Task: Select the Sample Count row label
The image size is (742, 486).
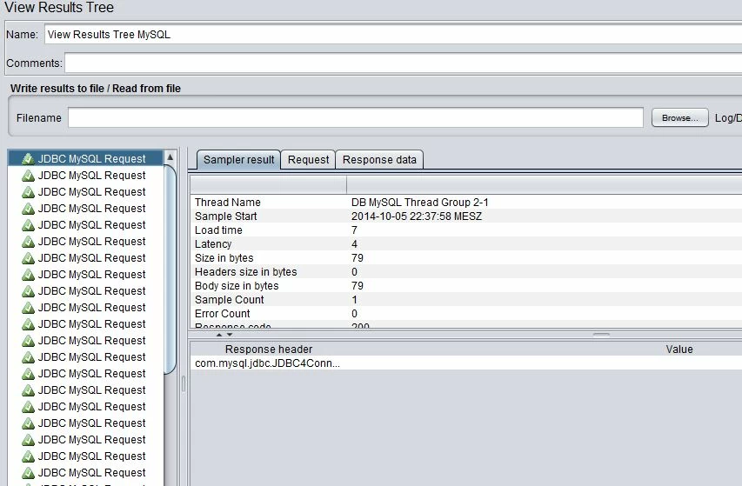Action: [229, 300]
